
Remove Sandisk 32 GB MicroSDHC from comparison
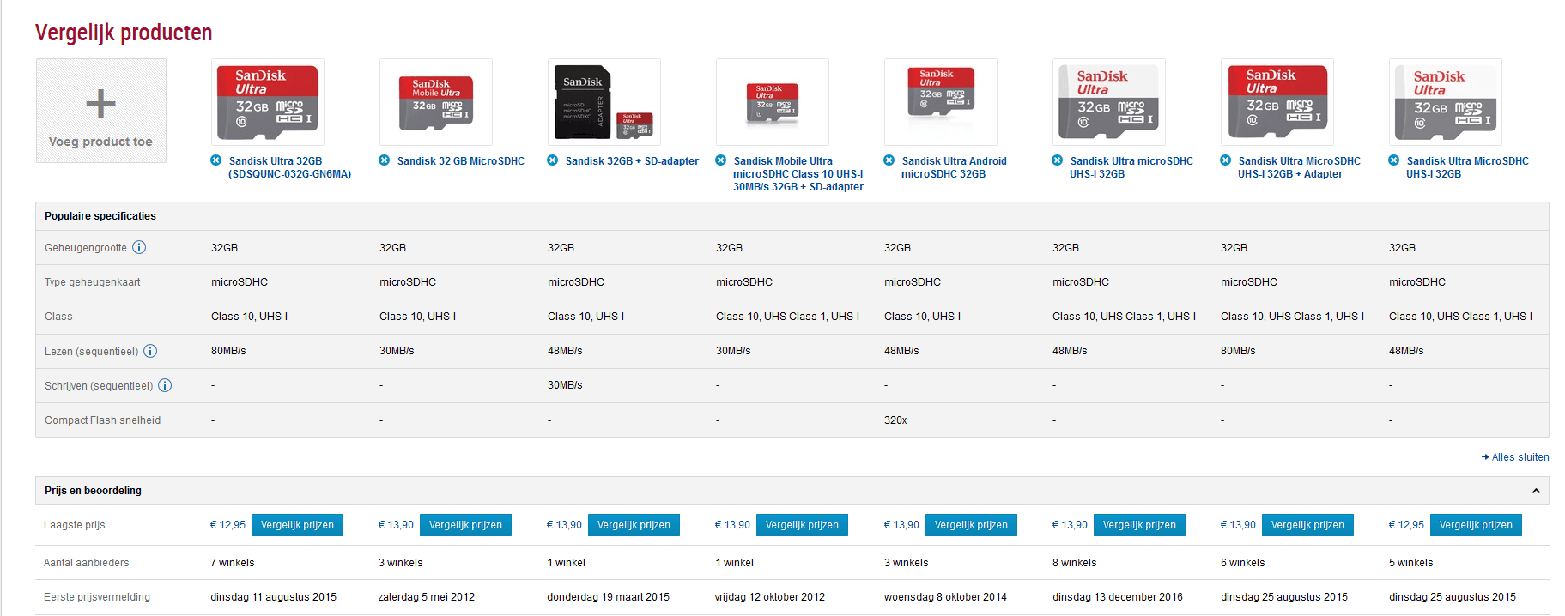pos(385,160)
